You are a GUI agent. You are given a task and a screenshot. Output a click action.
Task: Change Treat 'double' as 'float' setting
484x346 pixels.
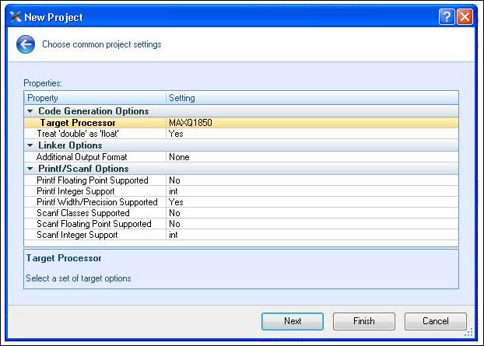(311, 134)
